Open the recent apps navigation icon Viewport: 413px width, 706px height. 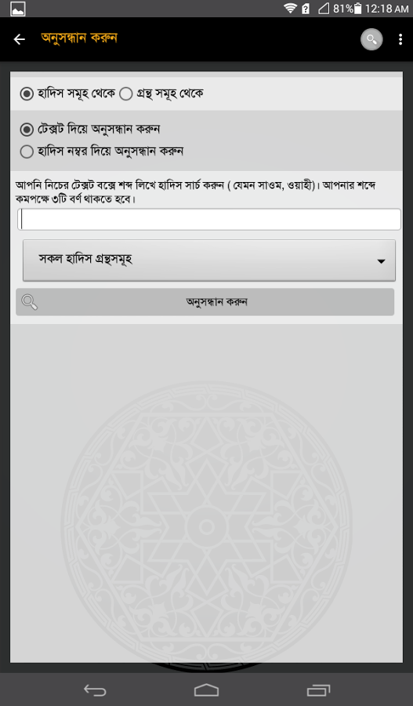tap(318, 690)
